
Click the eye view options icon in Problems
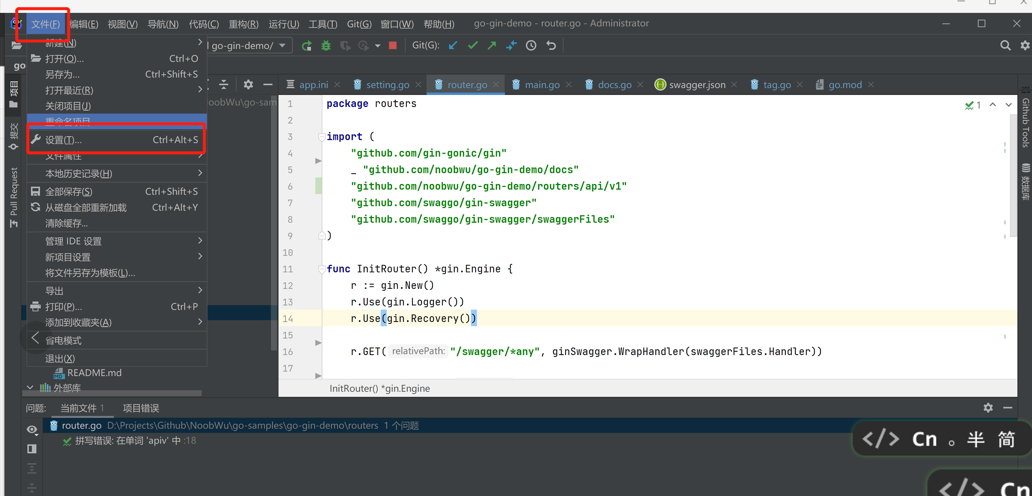pos(32,429)
